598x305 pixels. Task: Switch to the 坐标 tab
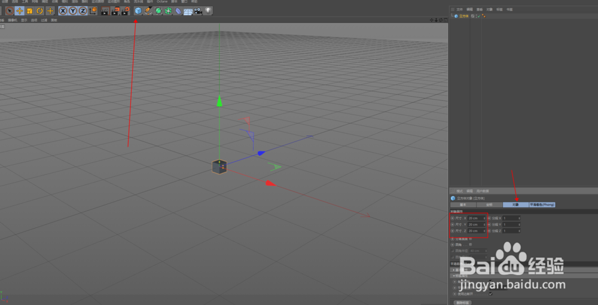489,205
